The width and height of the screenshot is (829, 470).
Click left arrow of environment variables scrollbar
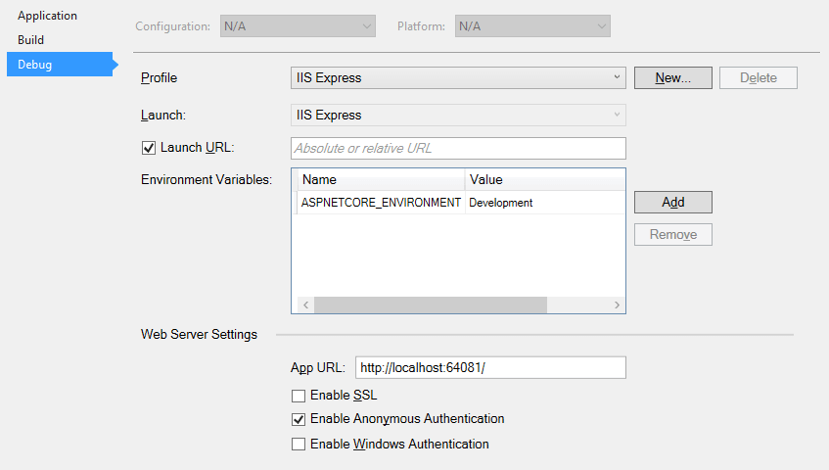coord(305,305)
